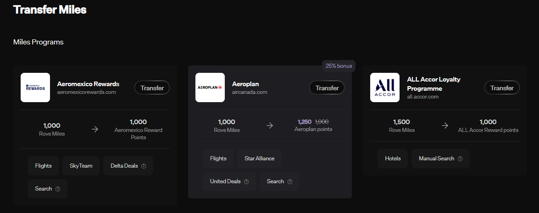Image resolution: width=539 pixels, height=213 pixels.
Task: Click the Miles Programs section heading
Action: [x=39, y=42]
